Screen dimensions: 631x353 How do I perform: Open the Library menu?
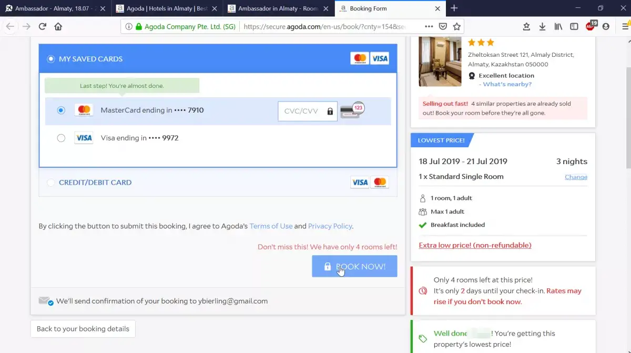(558, 26)
